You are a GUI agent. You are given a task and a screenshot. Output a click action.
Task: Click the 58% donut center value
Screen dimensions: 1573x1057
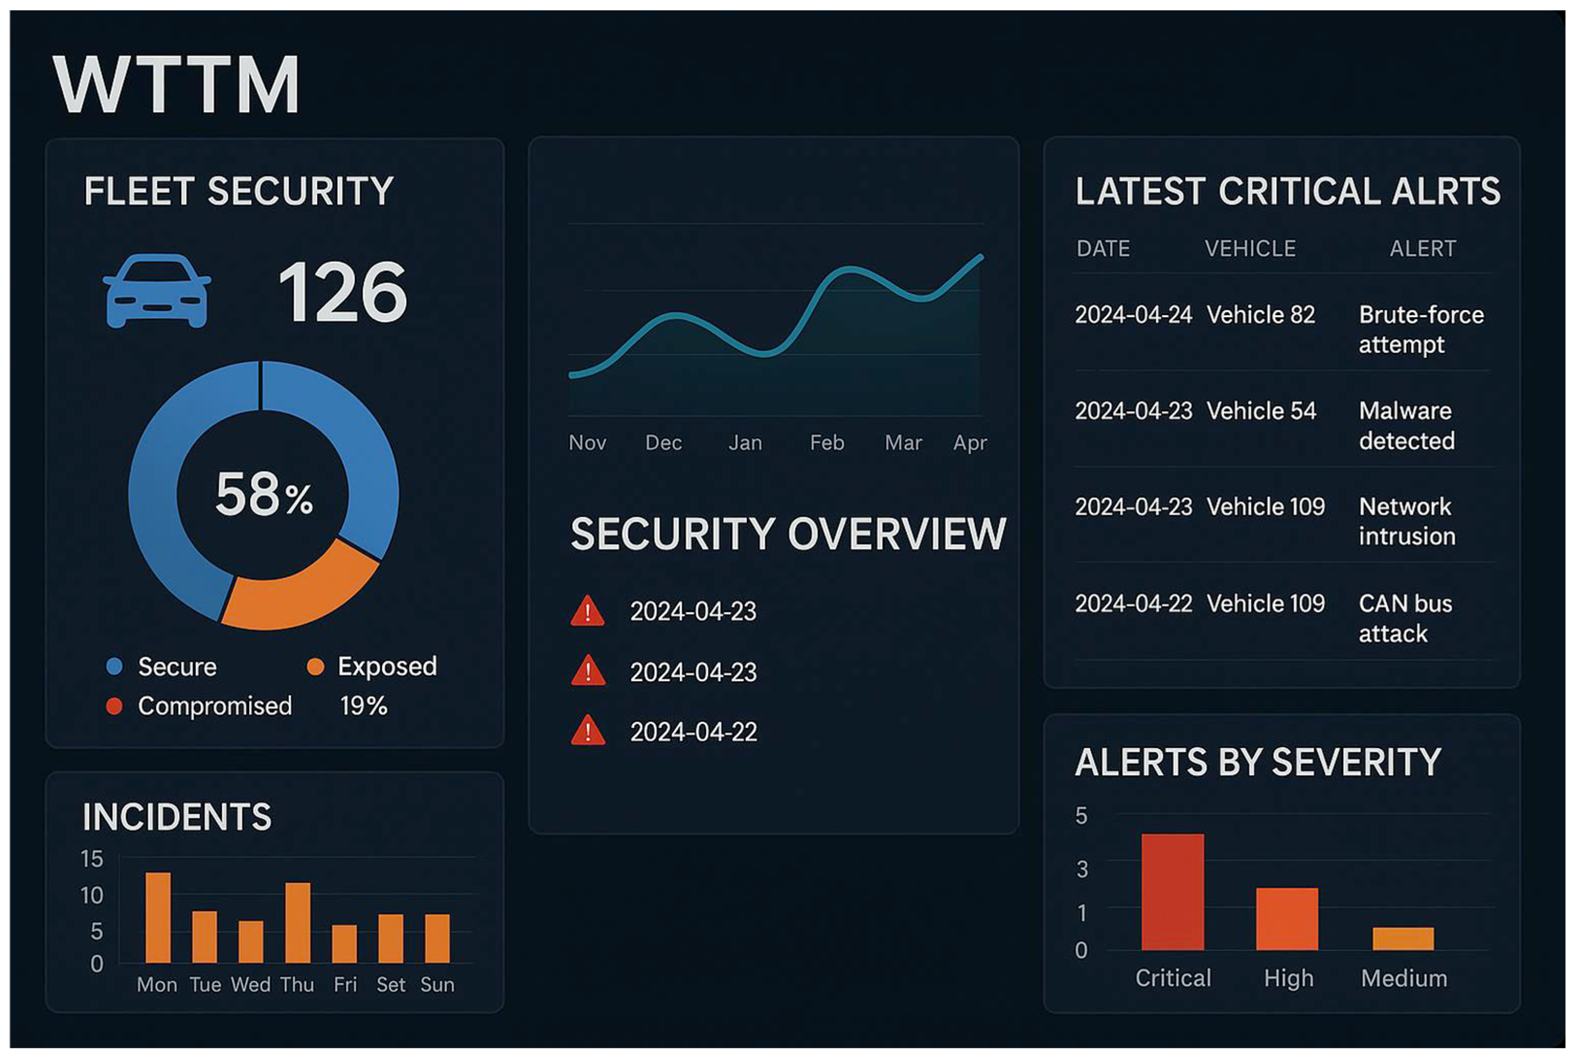click(x=263, y=494)
